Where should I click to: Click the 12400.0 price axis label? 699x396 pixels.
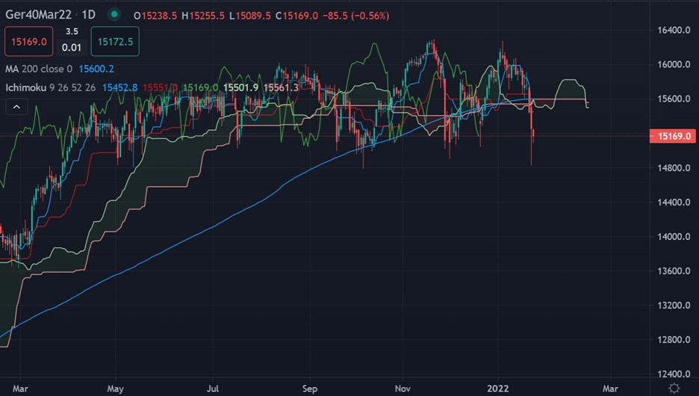point(674,374)
